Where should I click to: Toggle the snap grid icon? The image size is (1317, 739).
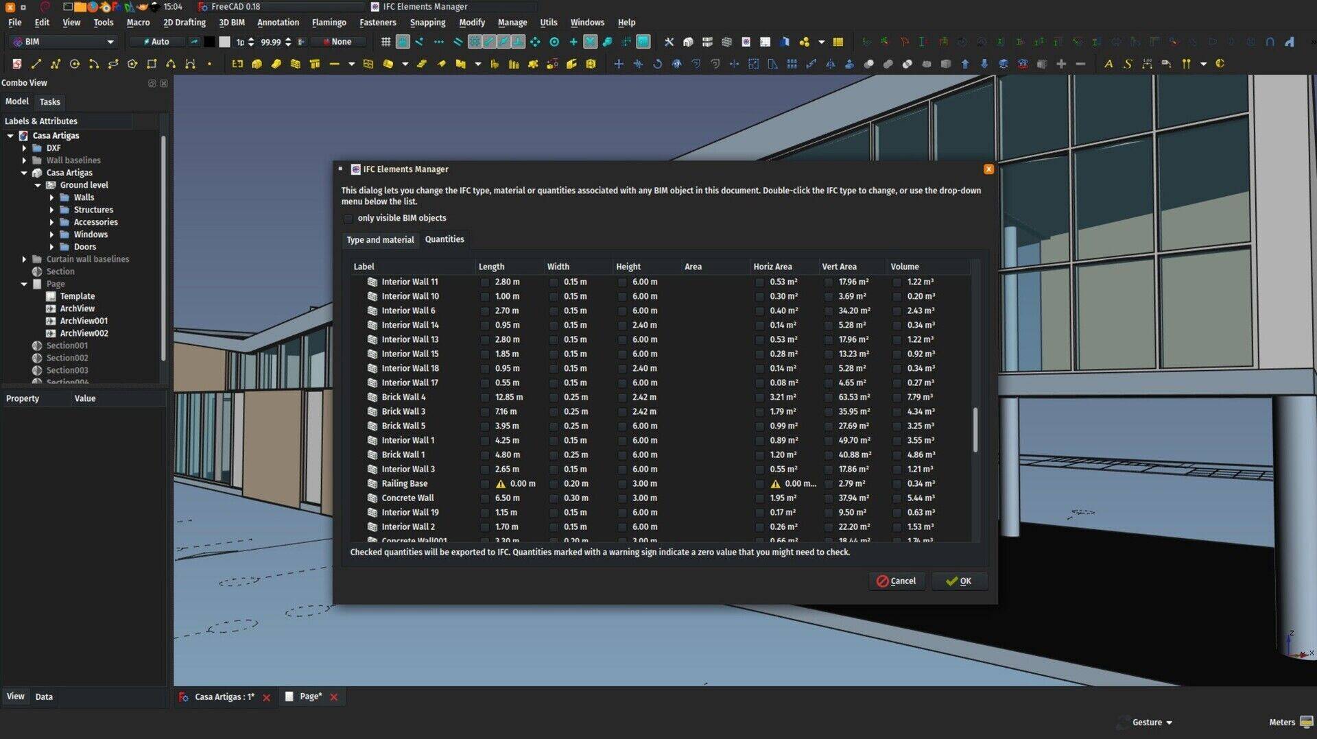pos(385,42)
